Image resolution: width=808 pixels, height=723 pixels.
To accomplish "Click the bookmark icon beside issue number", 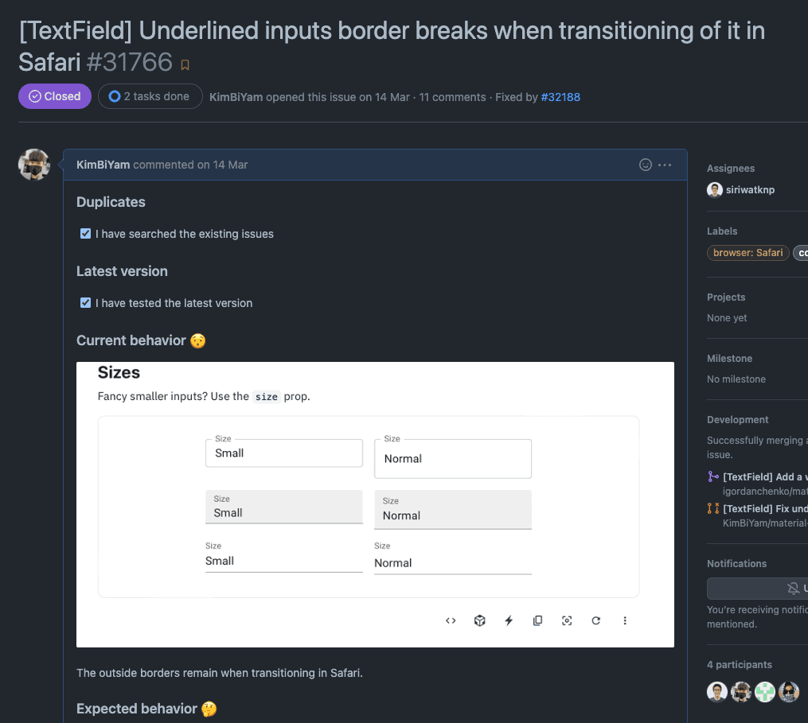I will click(185, 64).
